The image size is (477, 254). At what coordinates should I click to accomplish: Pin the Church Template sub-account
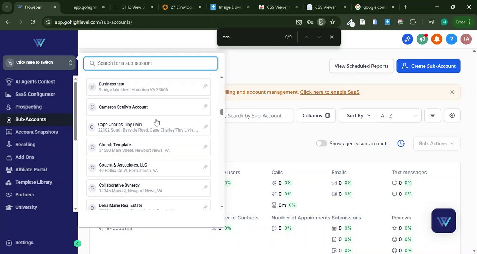point(205,147)
